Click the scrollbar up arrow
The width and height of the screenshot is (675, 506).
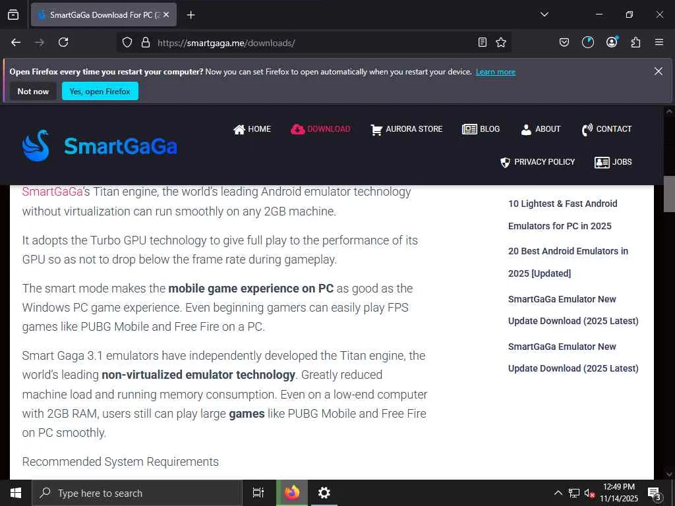669,111
